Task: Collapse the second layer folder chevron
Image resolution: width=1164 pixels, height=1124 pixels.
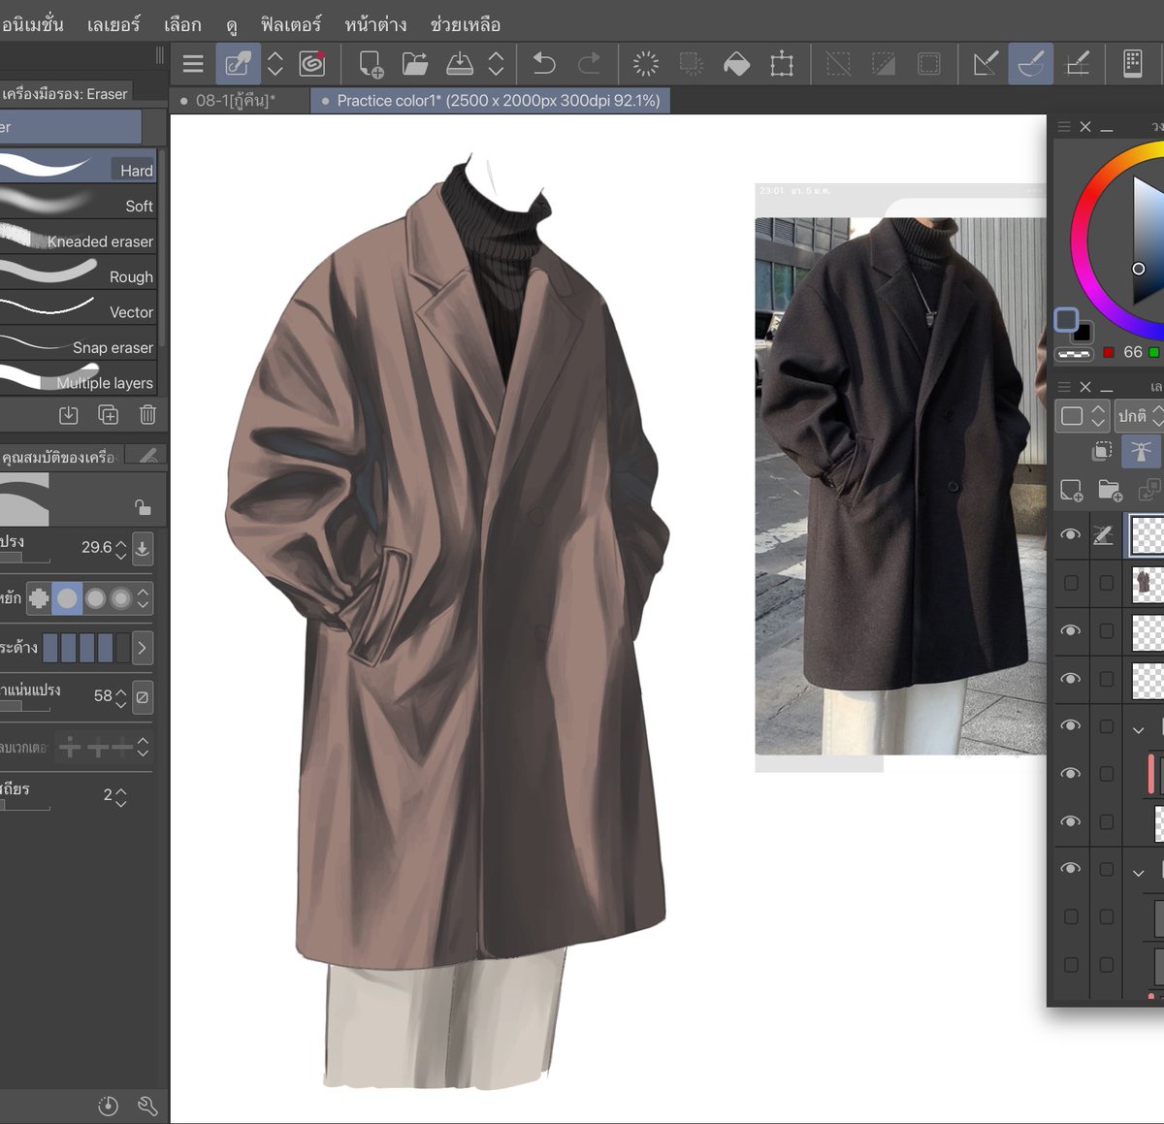Action: (x=1139, y=873)
